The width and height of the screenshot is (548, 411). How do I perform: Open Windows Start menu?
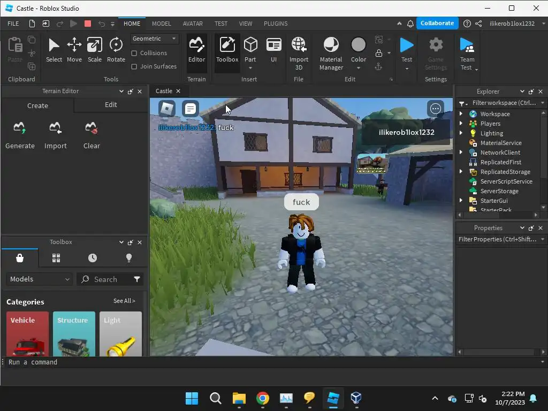[x=192, y=398]
